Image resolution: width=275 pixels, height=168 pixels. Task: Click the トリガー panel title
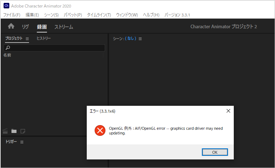[11, 142]
